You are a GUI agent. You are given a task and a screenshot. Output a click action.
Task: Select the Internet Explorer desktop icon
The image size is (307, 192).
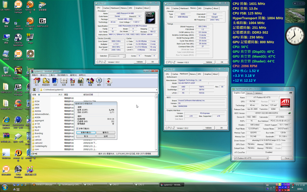pyautogui.click(x=6, y=122)
